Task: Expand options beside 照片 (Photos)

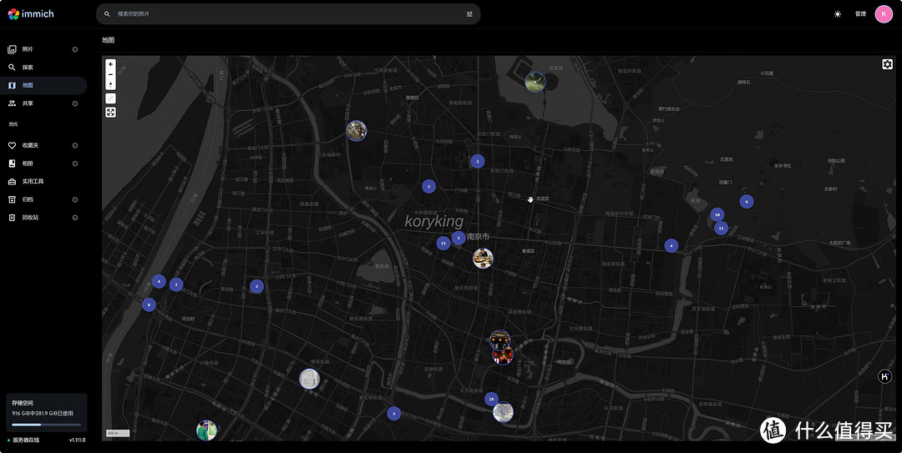Action: [75, 49]
